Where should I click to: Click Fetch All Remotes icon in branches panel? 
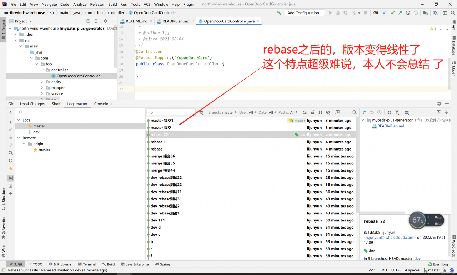coord(11,161)
